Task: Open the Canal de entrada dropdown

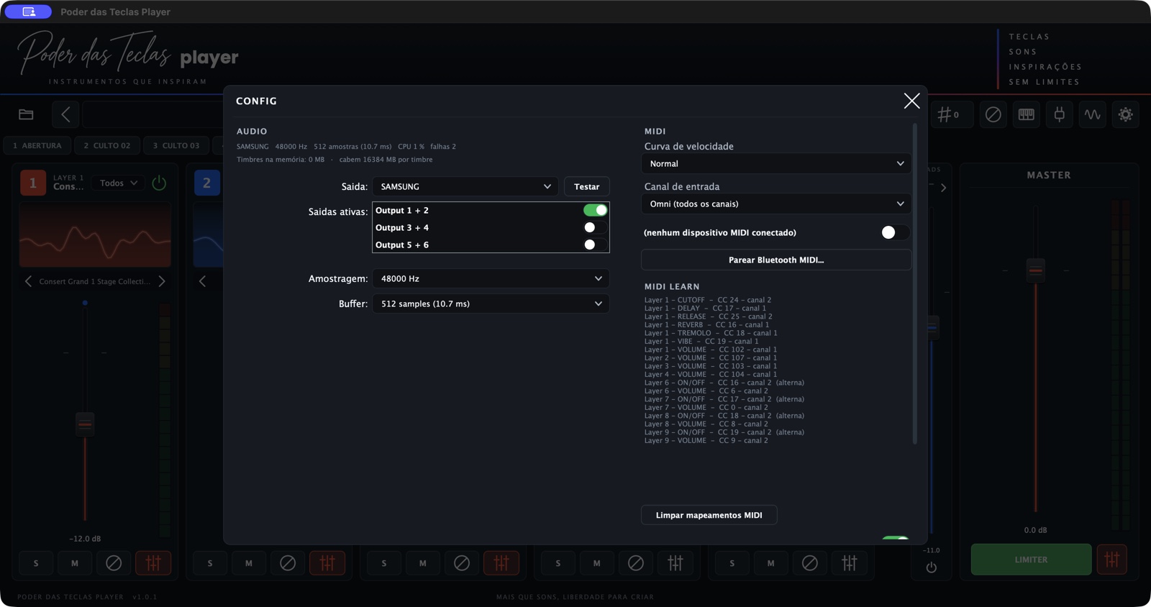Action: (776, 204)
